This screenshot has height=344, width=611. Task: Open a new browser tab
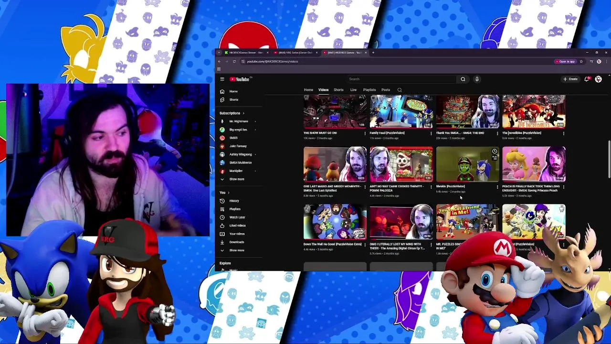tap(373, 53)
